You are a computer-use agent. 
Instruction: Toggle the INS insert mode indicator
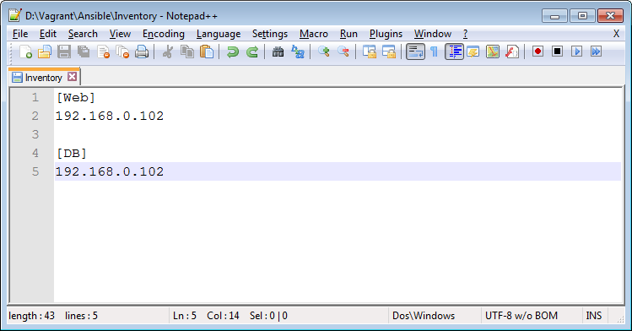point(594,316)
